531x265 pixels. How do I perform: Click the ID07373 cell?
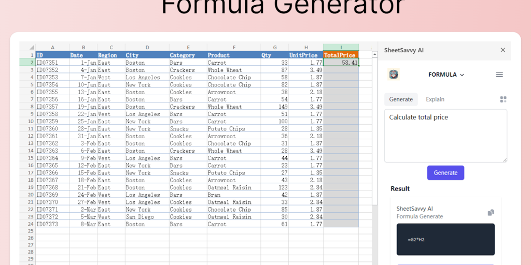[52, 224]
